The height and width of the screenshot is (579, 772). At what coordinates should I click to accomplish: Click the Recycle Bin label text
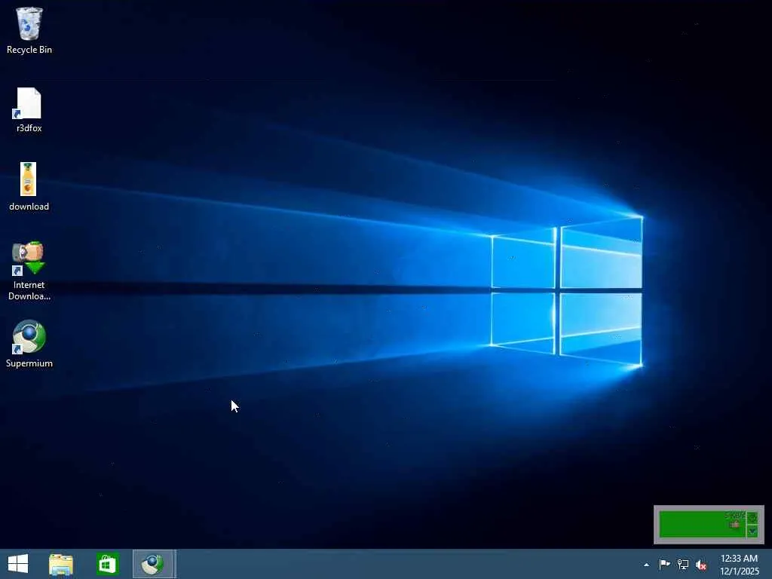coord(29,50)
